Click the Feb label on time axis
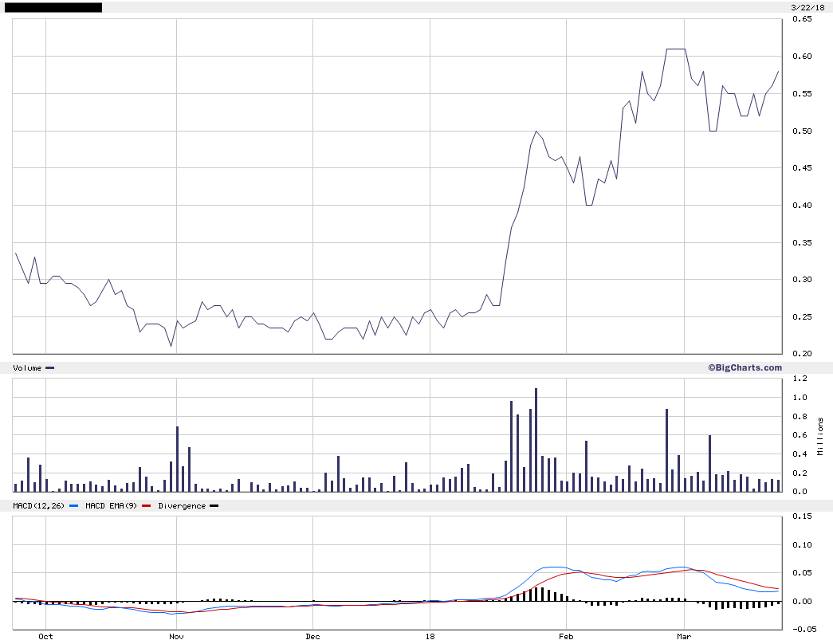Screen dimensions: 833x644 pos(566,636)
